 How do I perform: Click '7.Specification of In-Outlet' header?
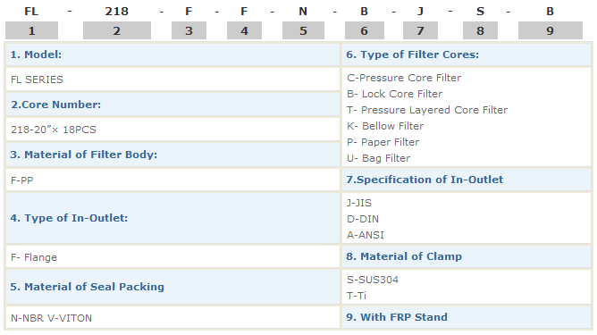pos(467,180)
